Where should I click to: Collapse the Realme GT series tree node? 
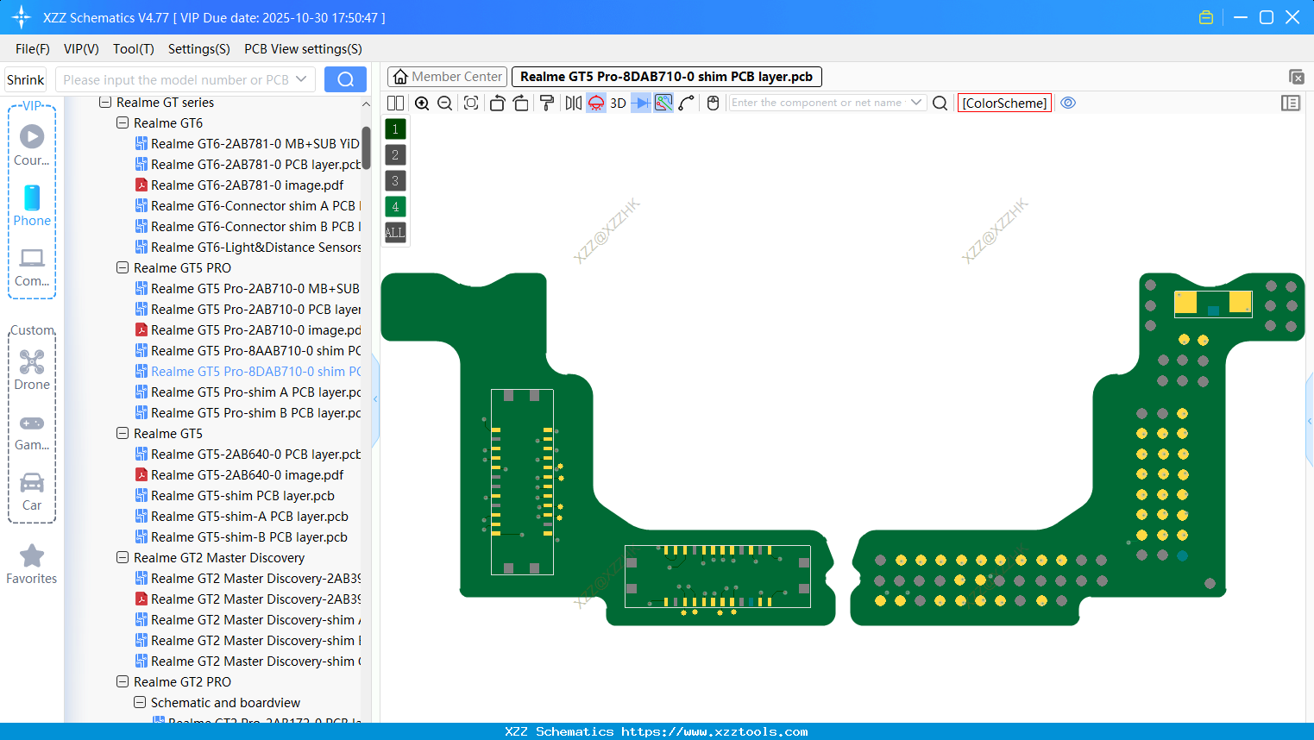point(105,103)
